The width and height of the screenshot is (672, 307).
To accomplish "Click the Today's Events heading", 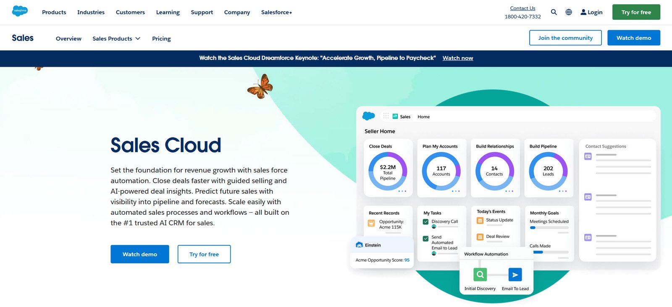I will 491,212.
